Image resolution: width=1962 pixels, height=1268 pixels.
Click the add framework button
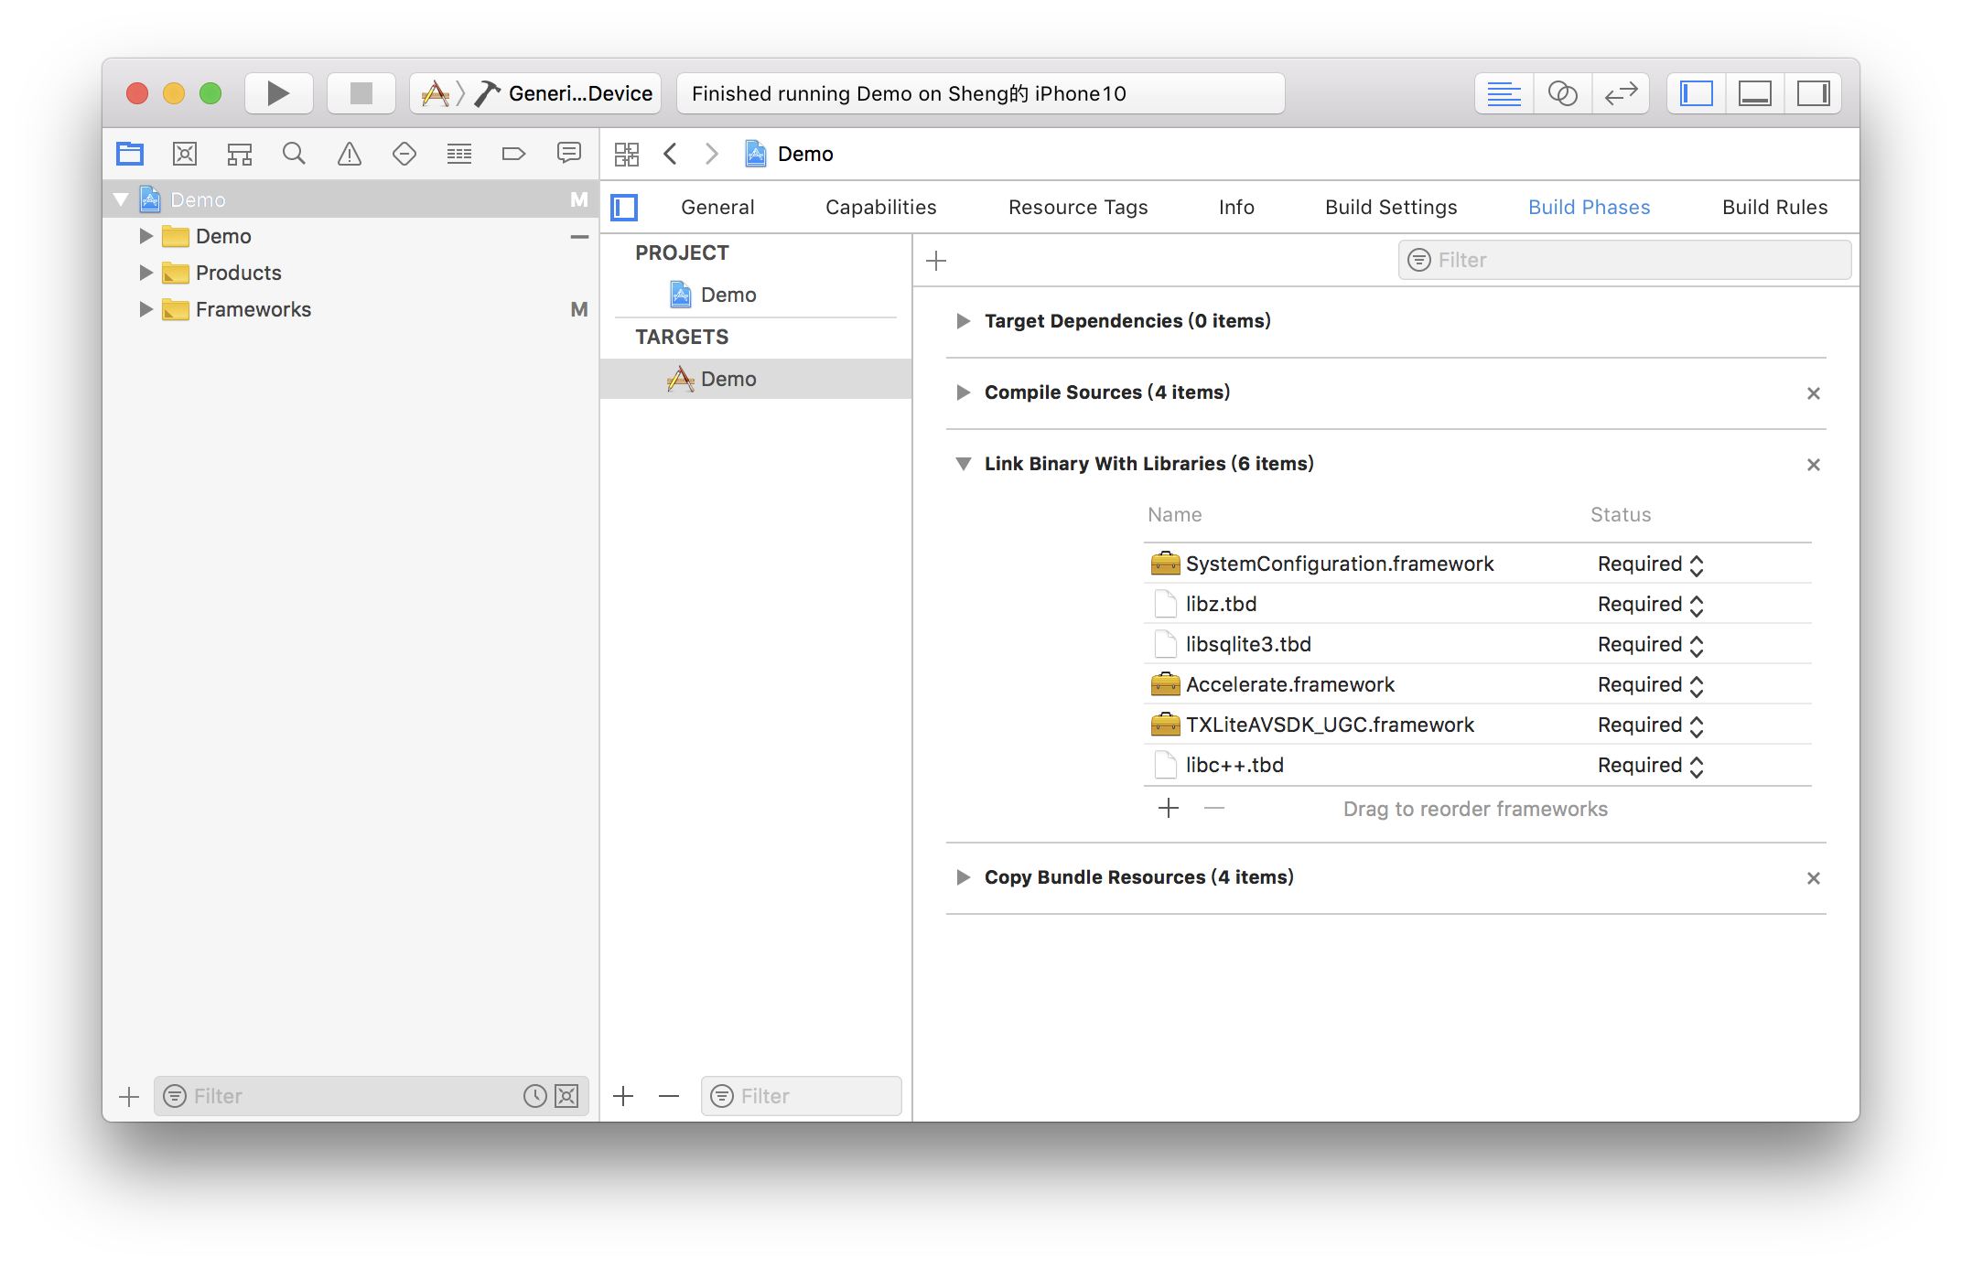[1169, 809]
